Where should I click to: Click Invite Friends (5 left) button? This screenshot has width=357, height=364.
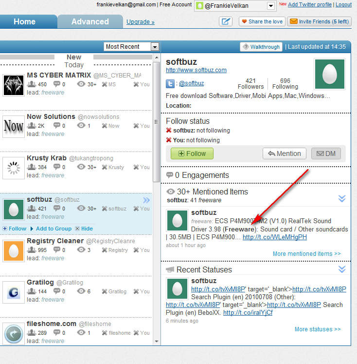tap(319, 21)
